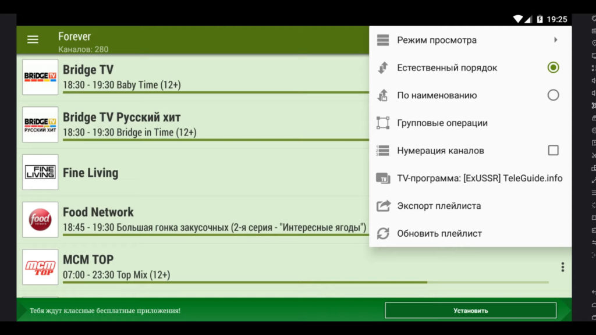Screen dimensions: 596x335
Task: Open the three-dot menu on MCM TOP row
Action: pos(562,267)
